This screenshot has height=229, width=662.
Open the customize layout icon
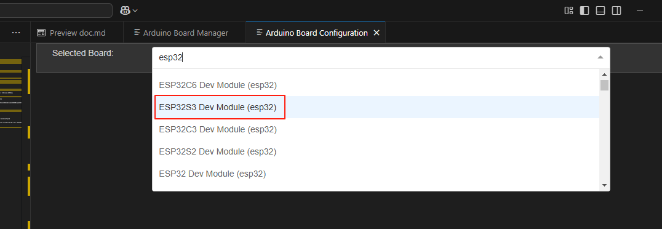click(x=568, y=10)
